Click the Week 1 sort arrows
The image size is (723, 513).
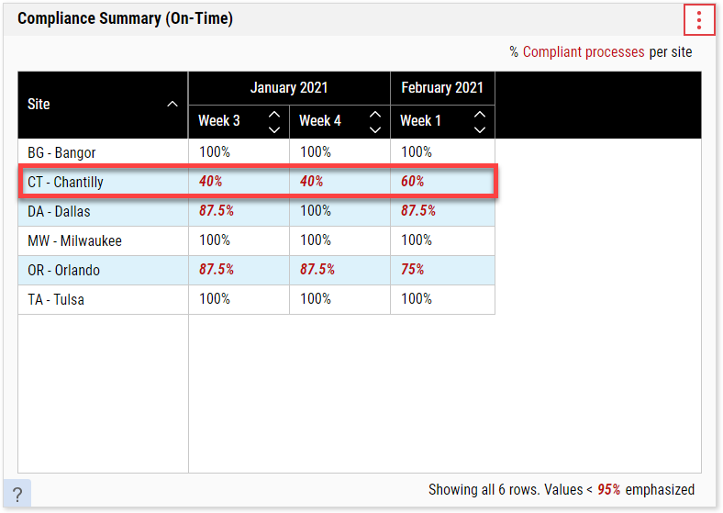coord(479,121)
